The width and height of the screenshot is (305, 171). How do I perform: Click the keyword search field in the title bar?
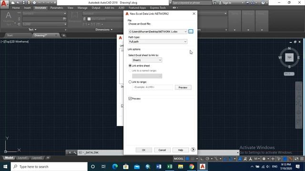point(192,3)
